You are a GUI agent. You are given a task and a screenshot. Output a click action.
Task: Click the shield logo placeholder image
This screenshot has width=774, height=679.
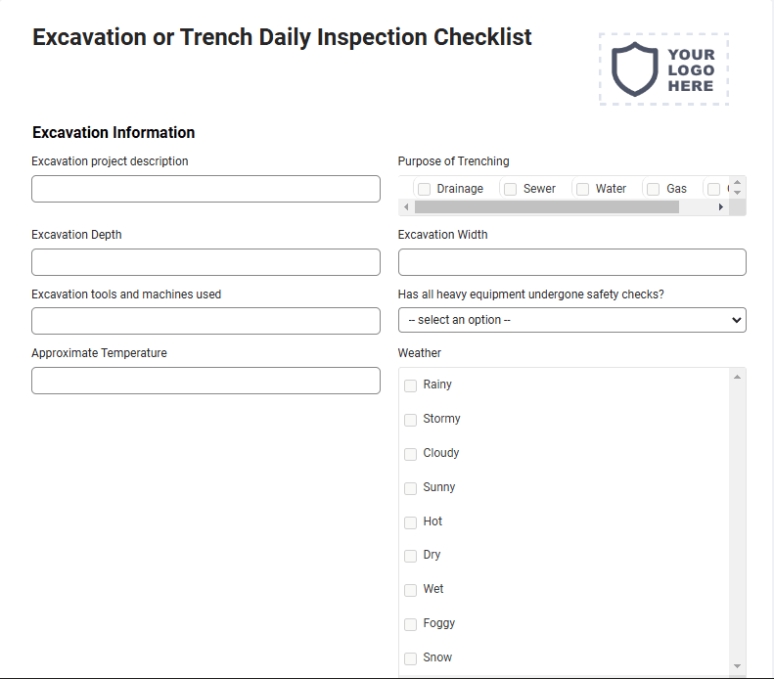coord(664,69)
